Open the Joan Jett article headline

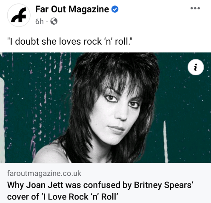click(100, 191)
